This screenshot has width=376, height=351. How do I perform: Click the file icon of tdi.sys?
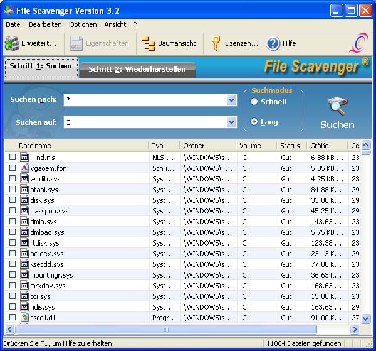(24, 296)
